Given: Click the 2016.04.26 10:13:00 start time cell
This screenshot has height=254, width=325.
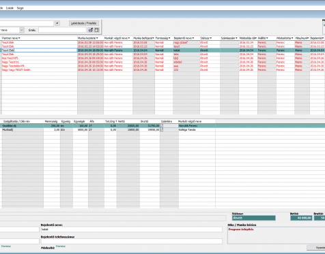Looking at the screenshot, I should tap(90, 70).
